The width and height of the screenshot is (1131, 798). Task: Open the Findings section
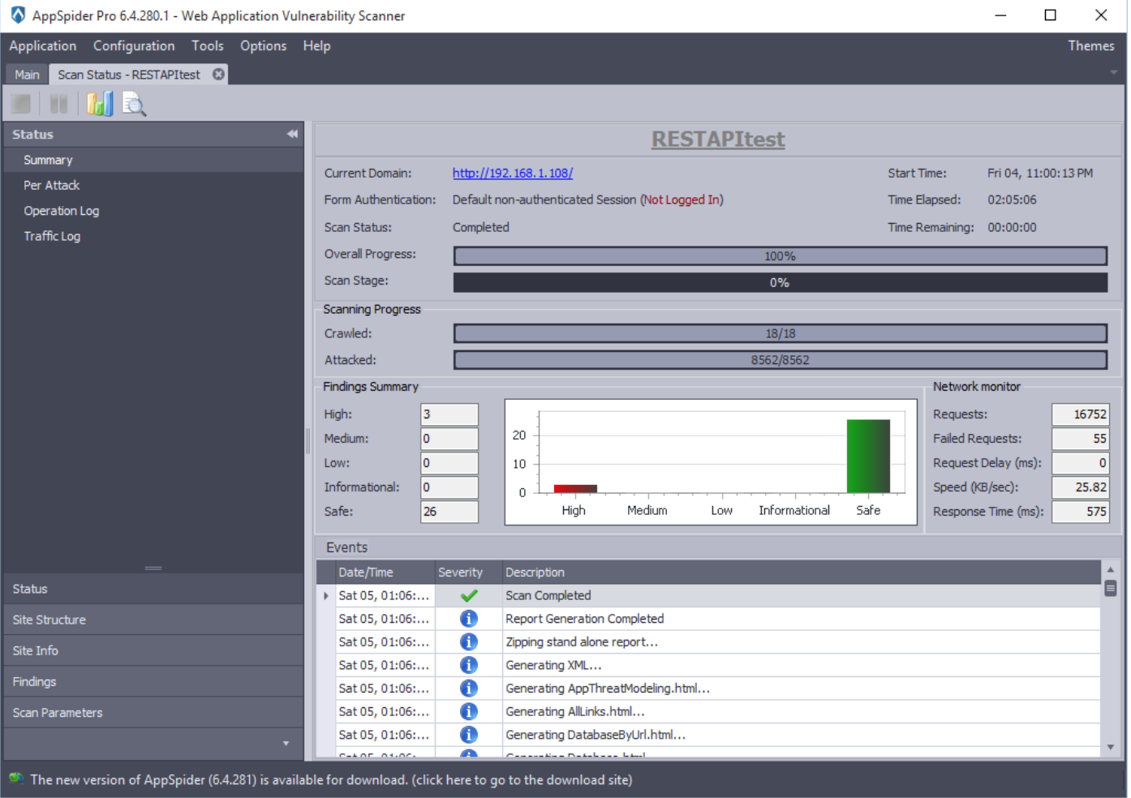point(153,682)
